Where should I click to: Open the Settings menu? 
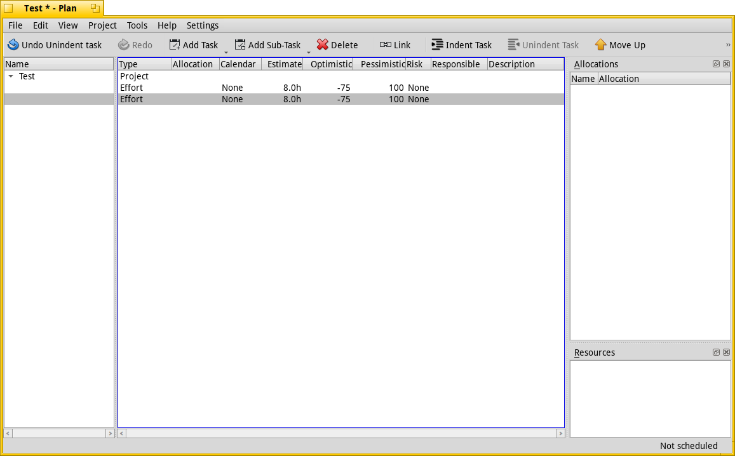pos(203,25)
